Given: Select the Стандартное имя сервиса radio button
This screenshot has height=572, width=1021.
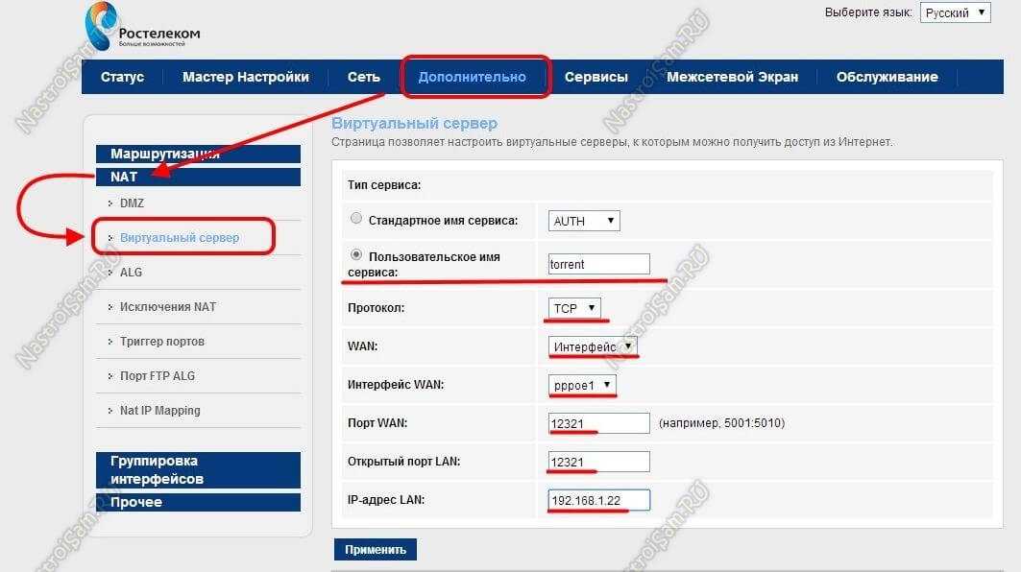Looking at the screenshot, I should point(356,220).
